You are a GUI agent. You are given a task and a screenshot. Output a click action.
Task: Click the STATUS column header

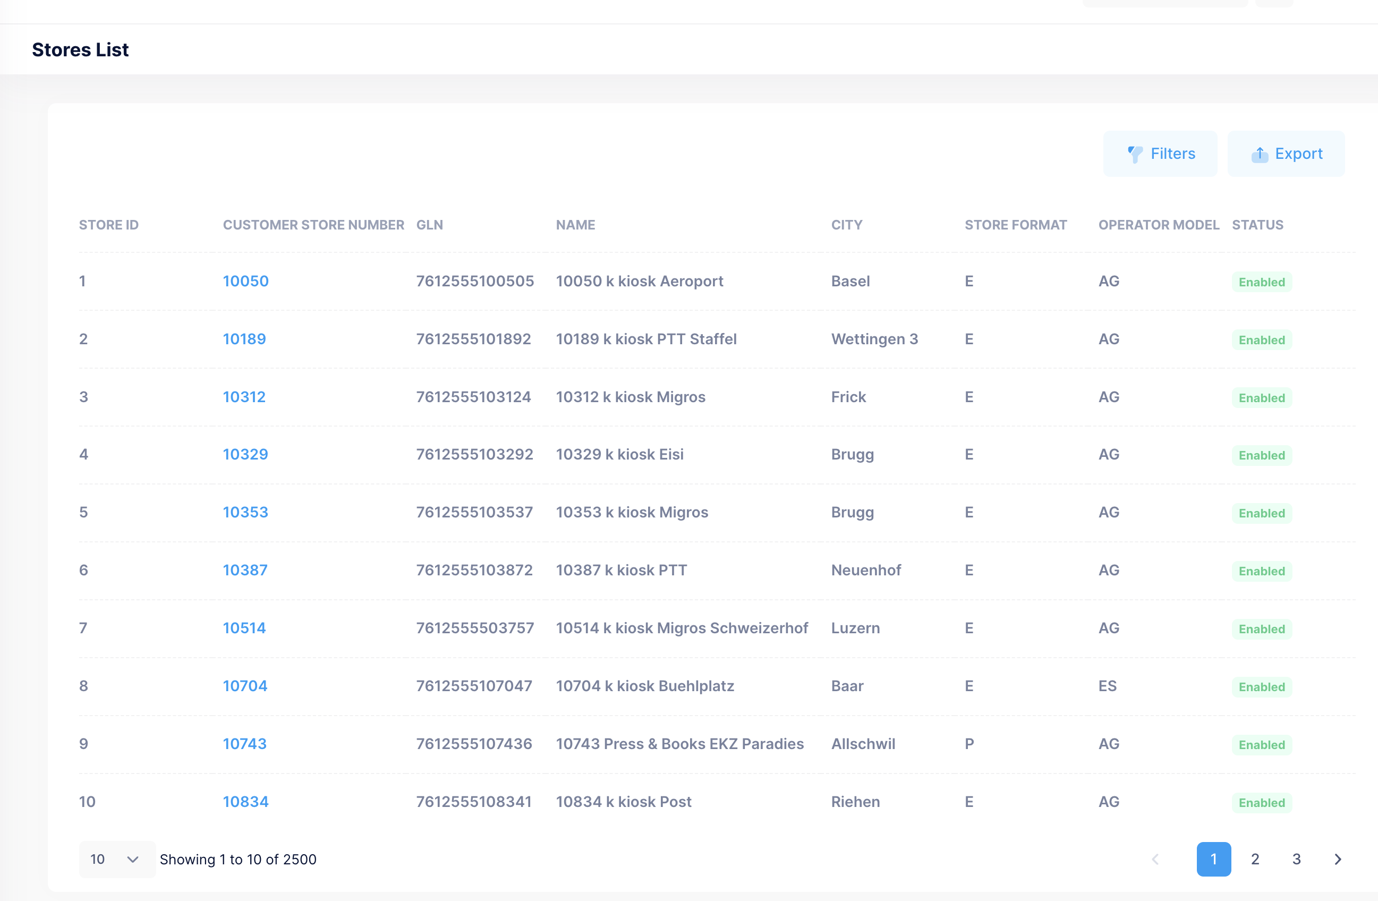(x=1257, y=225)
